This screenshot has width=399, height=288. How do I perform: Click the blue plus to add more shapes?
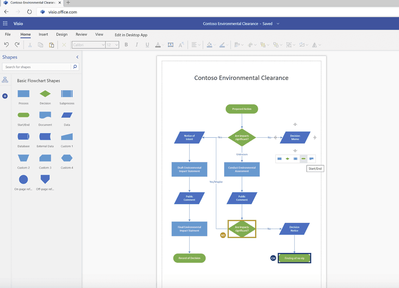pyautogui.click(x=5, y=96)
